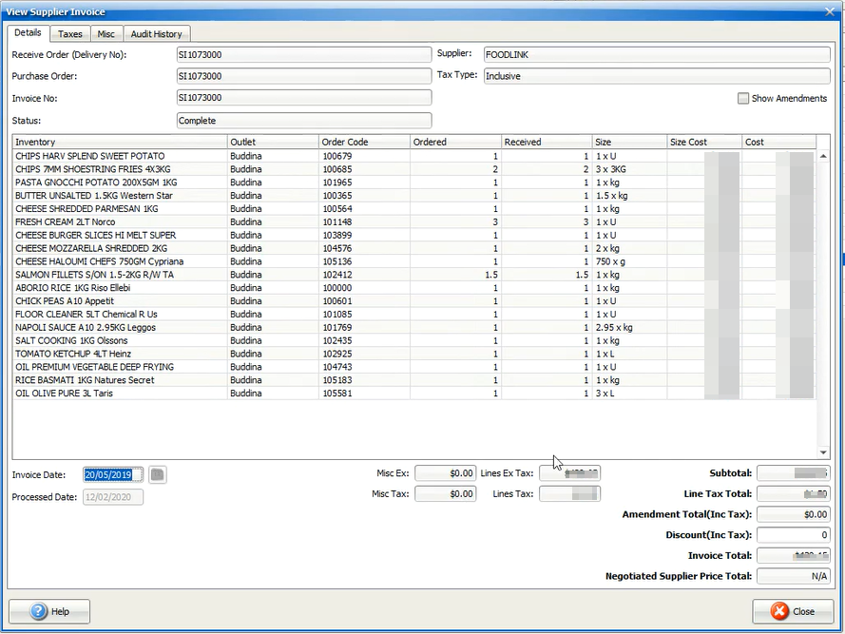Click the Supplier field showing FOODLINK
This screenshot has width=845, height=634.
[657, 54]
